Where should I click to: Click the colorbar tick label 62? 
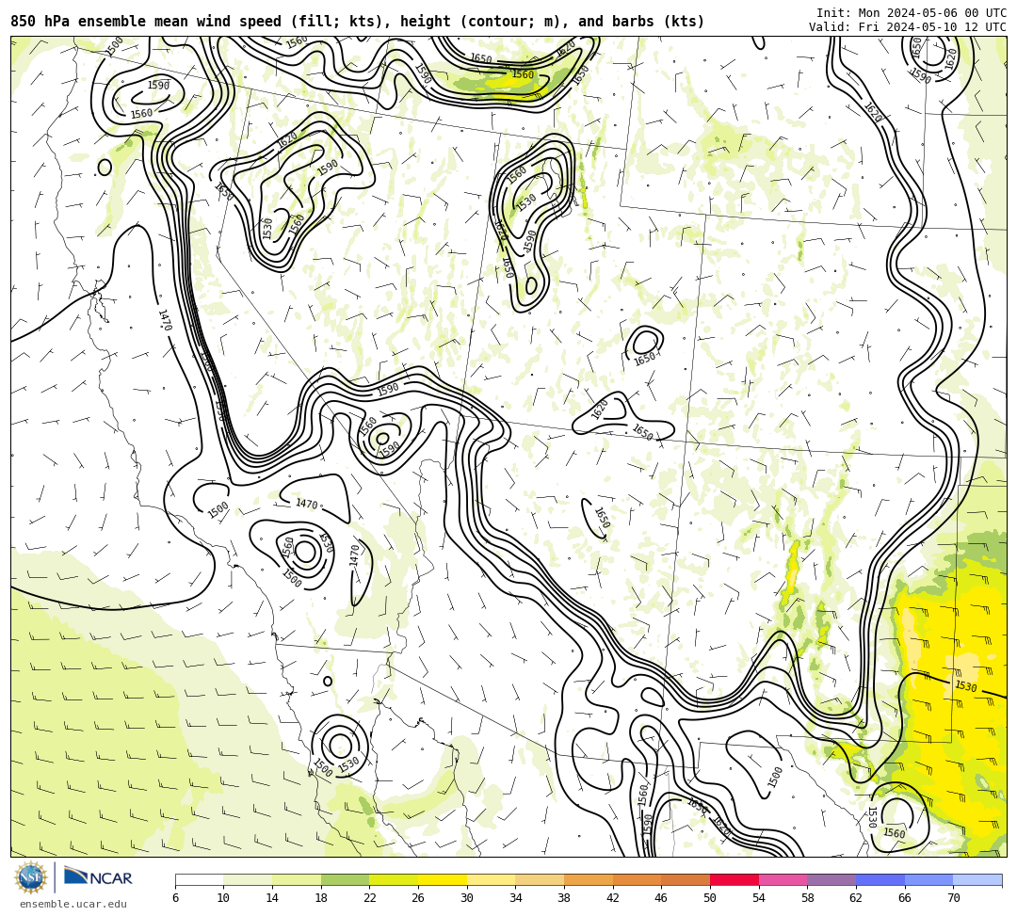click(856, 898)
